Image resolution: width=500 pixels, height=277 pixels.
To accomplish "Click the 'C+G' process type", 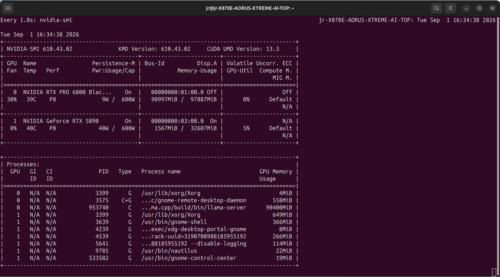I will pos(126,200).
